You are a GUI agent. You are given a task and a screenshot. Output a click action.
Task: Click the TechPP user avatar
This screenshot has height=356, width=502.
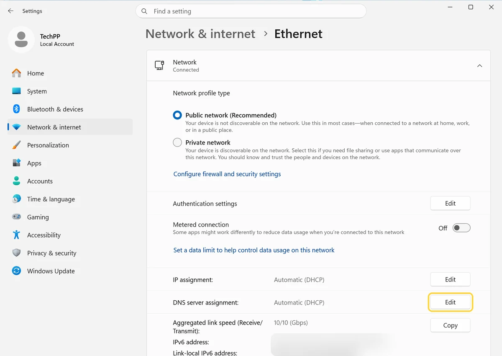pos(21,40)
